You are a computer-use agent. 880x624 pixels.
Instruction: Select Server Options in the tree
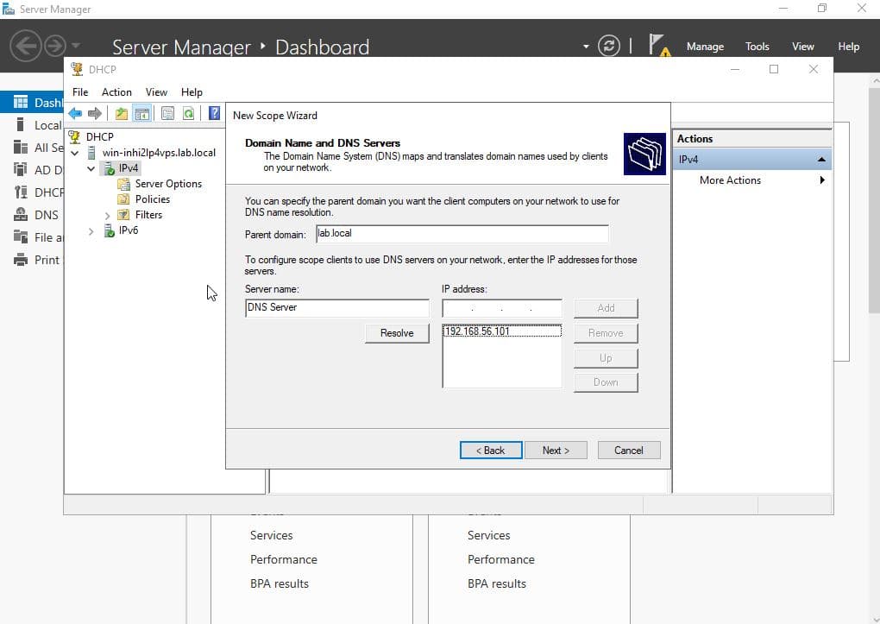point(168,184)
